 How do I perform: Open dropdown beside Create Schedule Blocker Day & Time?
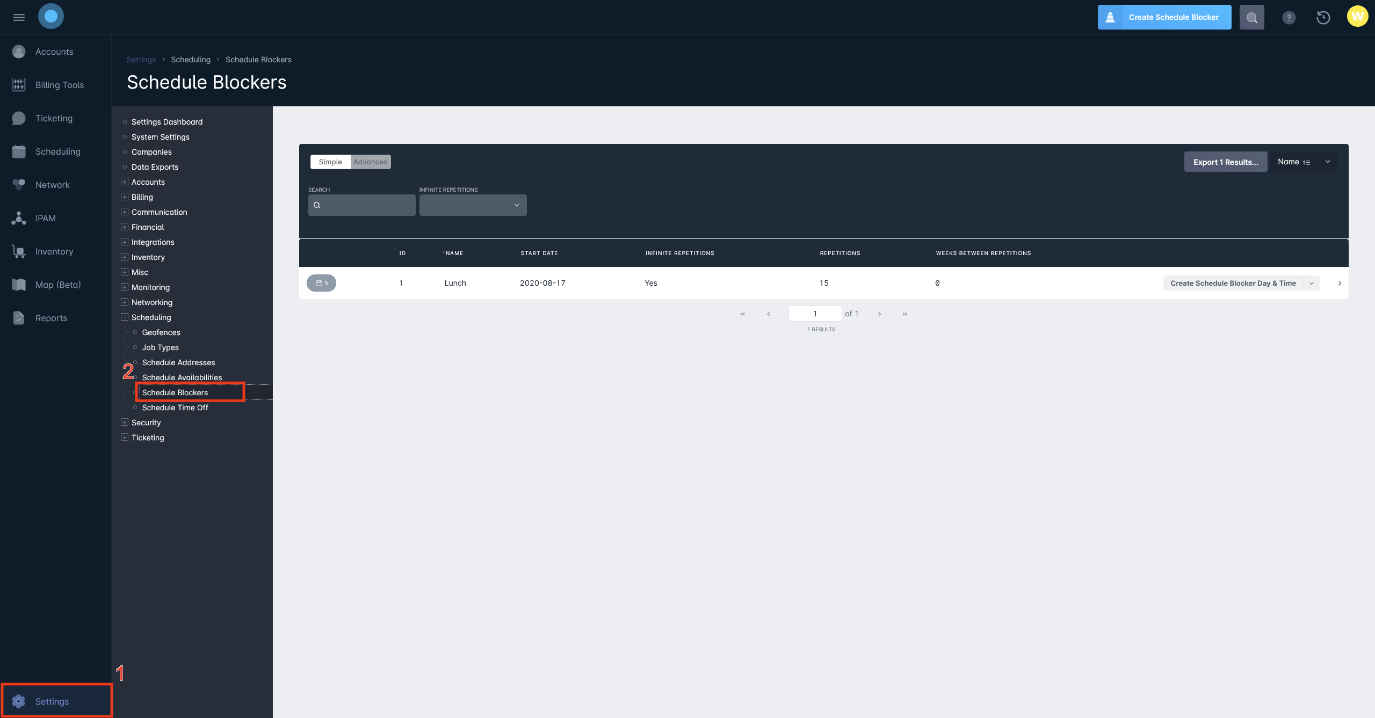pos(1312,284)
